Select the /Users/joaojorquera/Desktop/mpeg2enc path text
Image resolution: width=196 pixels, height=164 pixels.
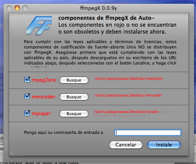(x=129, y=79)
